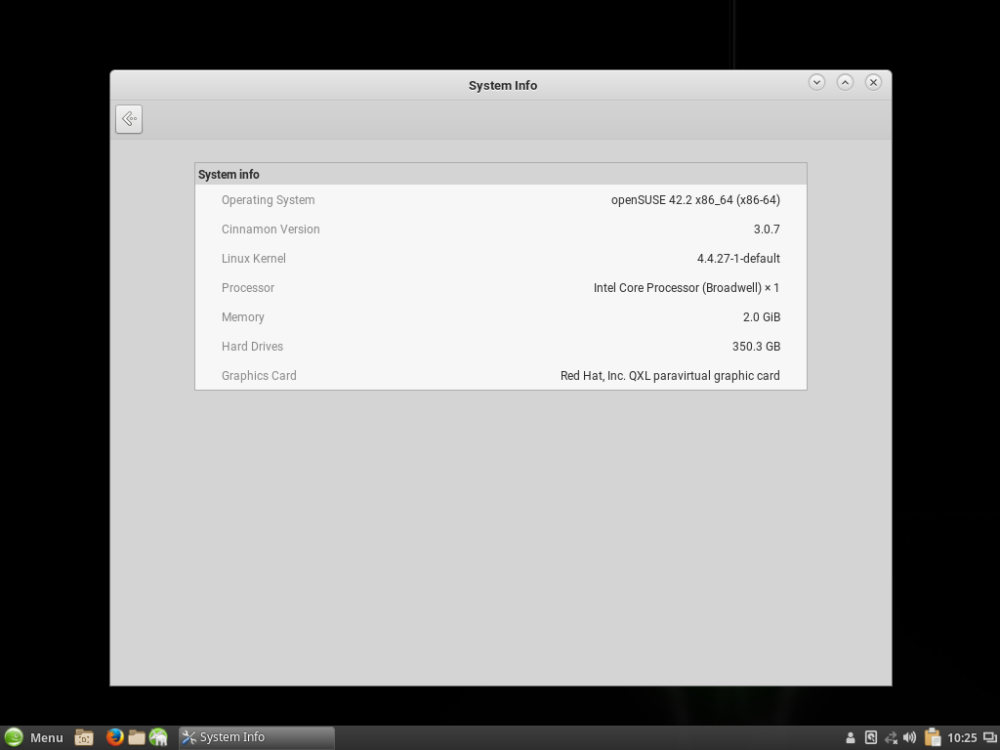Click the back arrow button in System Info
Viewport: 1000px width, 750px height.
[x=129, y=119]
